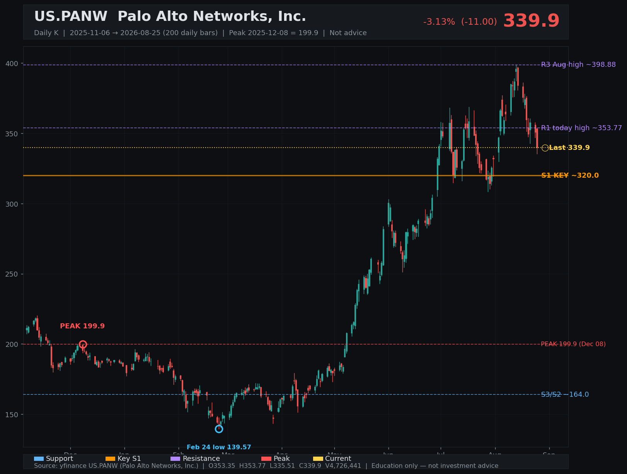Click the yellow Last price circle marker

point(545,148)
